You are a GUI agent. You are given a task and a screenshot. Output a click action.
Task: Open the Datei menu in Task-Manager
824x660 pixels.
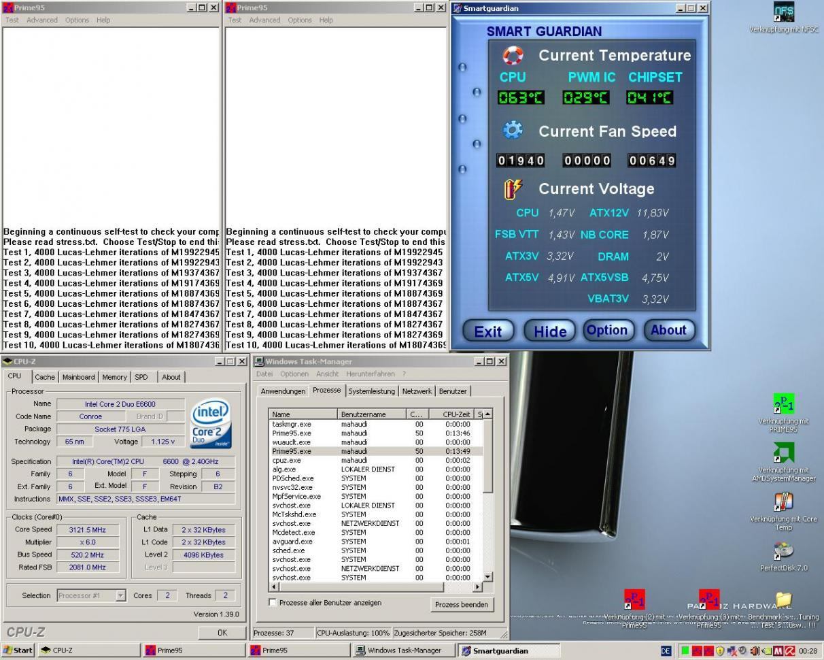point(264,374)
